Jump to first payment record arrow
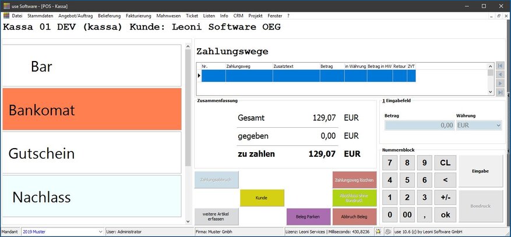The height and width of the screenshot is (237, 511). pyautogui.click(x=499, y=66)
